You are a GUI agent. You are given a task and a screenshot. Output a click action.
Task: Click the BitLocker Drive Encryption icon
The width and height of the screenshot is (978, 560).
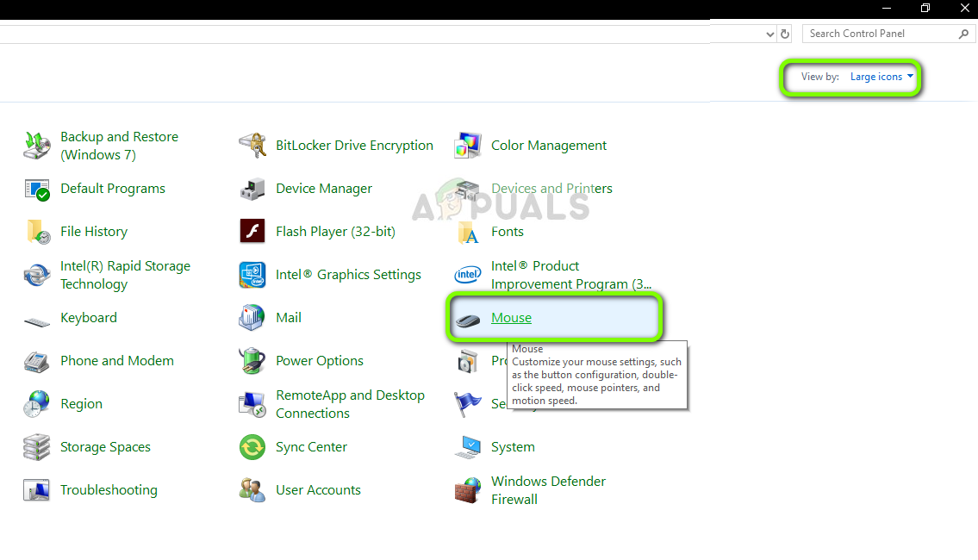(x=252, y=146)
